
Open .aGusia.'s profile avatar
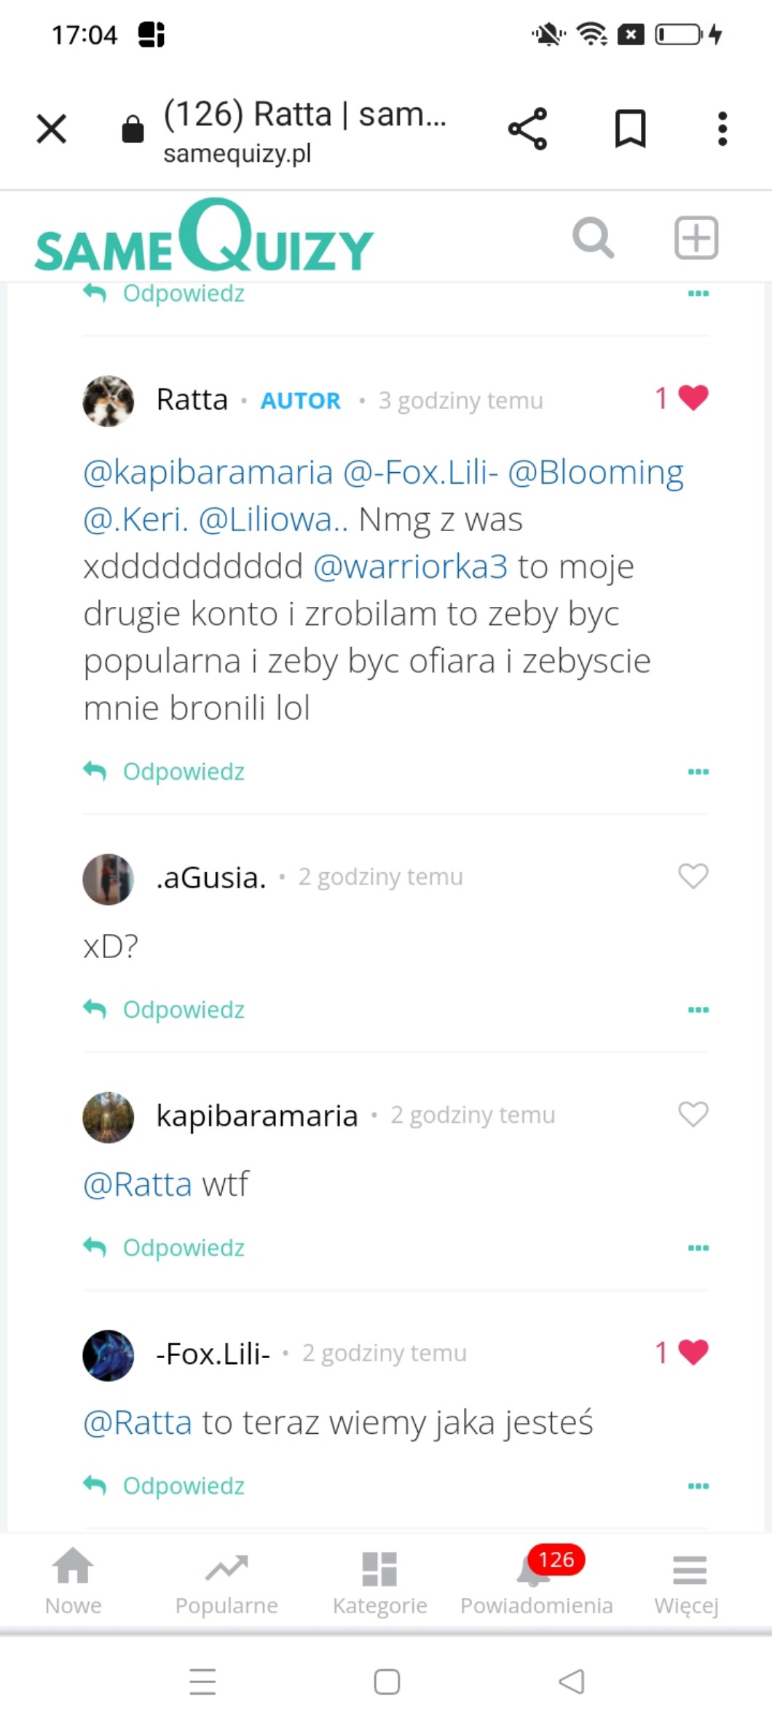108,879
